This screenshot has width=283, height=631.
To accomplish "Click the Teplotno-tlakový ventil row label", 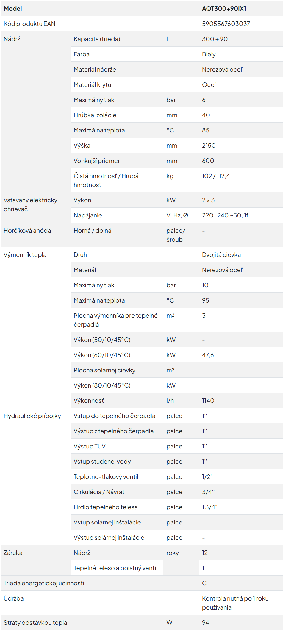I will [106, 477].
